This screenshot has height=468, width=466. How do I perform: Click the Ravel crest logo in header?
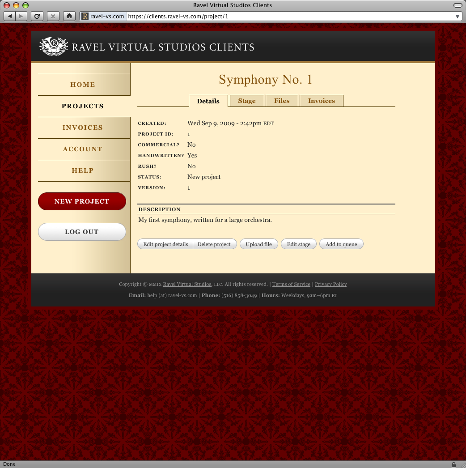(54, 46)
